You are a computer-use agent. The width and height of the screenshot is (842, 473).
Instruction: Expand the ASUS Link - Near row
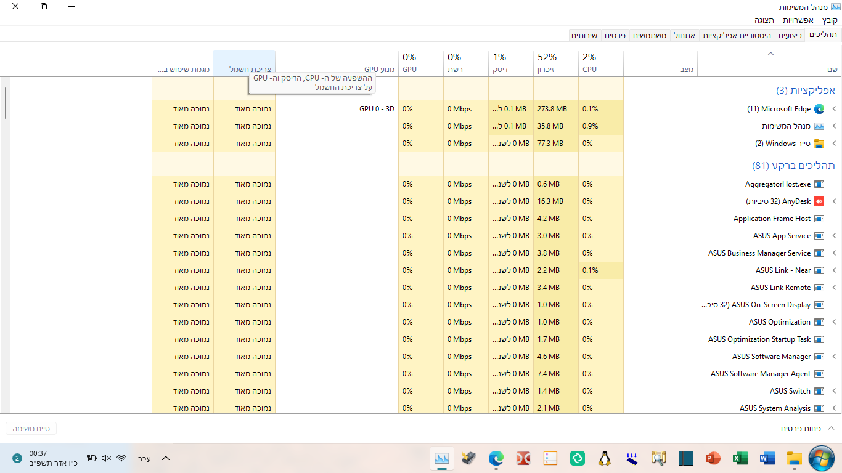[x=835, y=270]
